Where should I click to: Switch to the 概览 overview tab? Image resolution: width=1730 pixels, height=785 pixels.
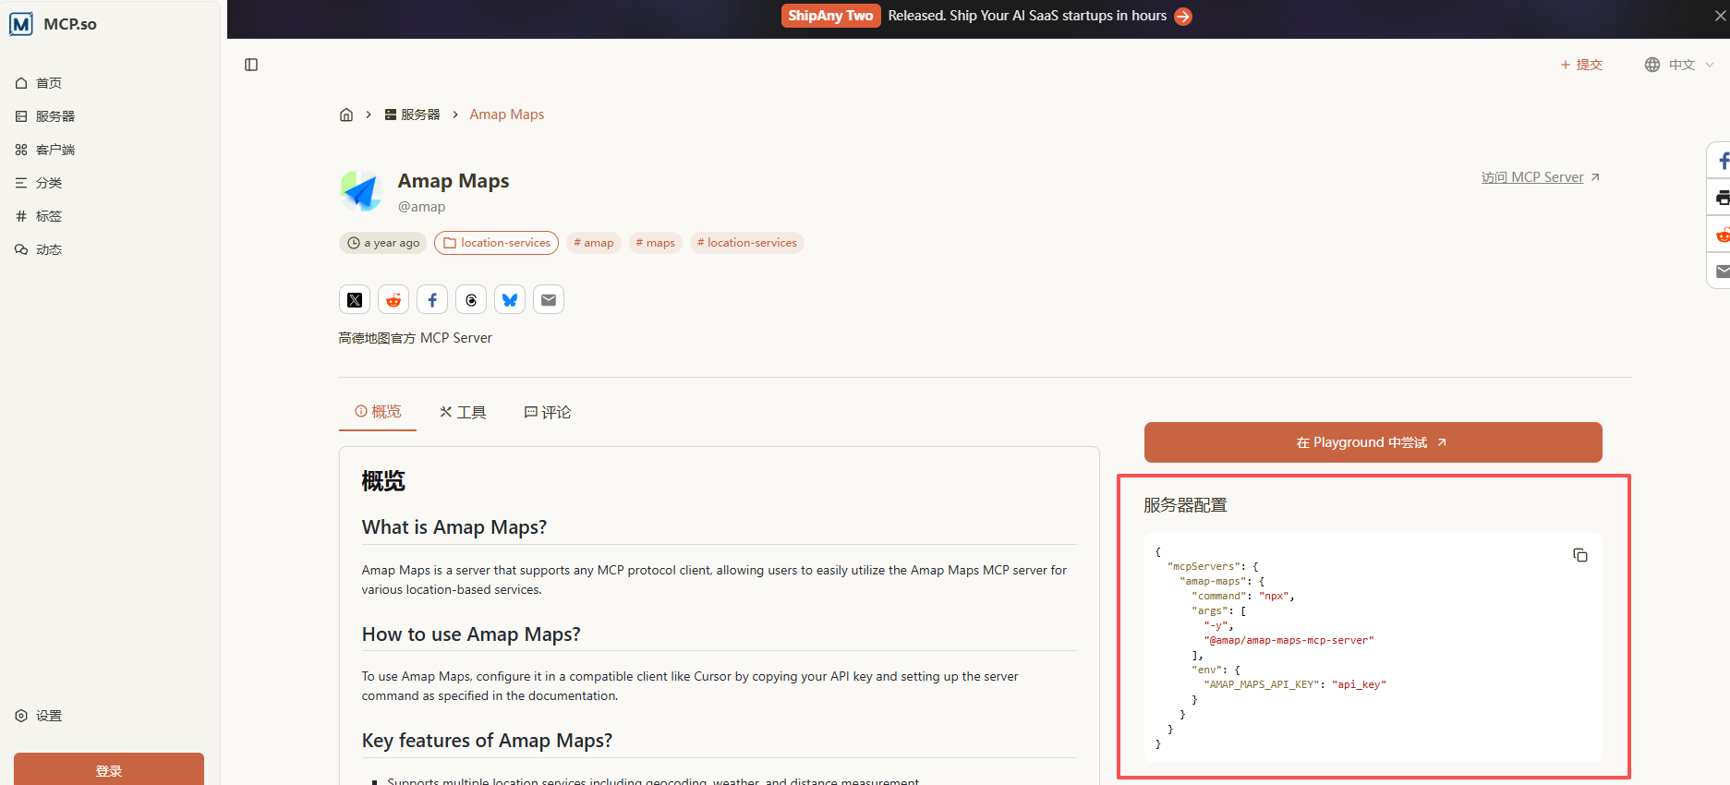tap(378, 412)
